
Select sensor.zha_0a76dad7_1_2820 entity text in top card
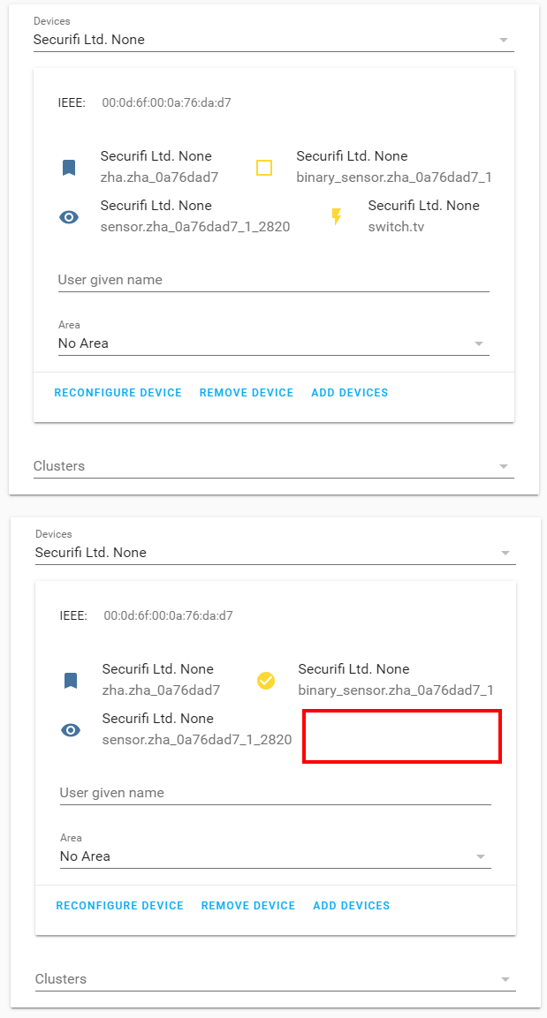click(195, 227)
